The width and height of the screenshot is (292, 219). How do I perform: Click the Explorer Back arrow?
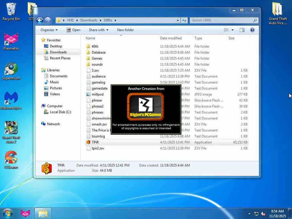point(40,20)
